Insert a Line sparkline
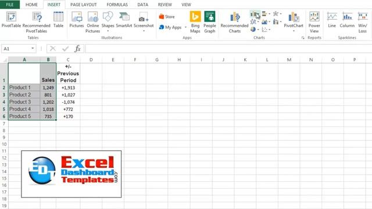 point(332,20)
